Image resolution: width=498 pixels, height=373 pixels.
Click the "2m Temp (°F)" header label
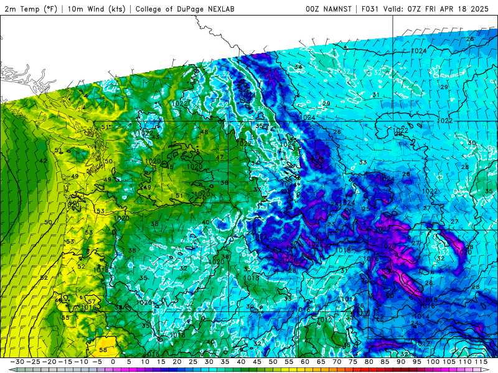click(x=31, y=9)
